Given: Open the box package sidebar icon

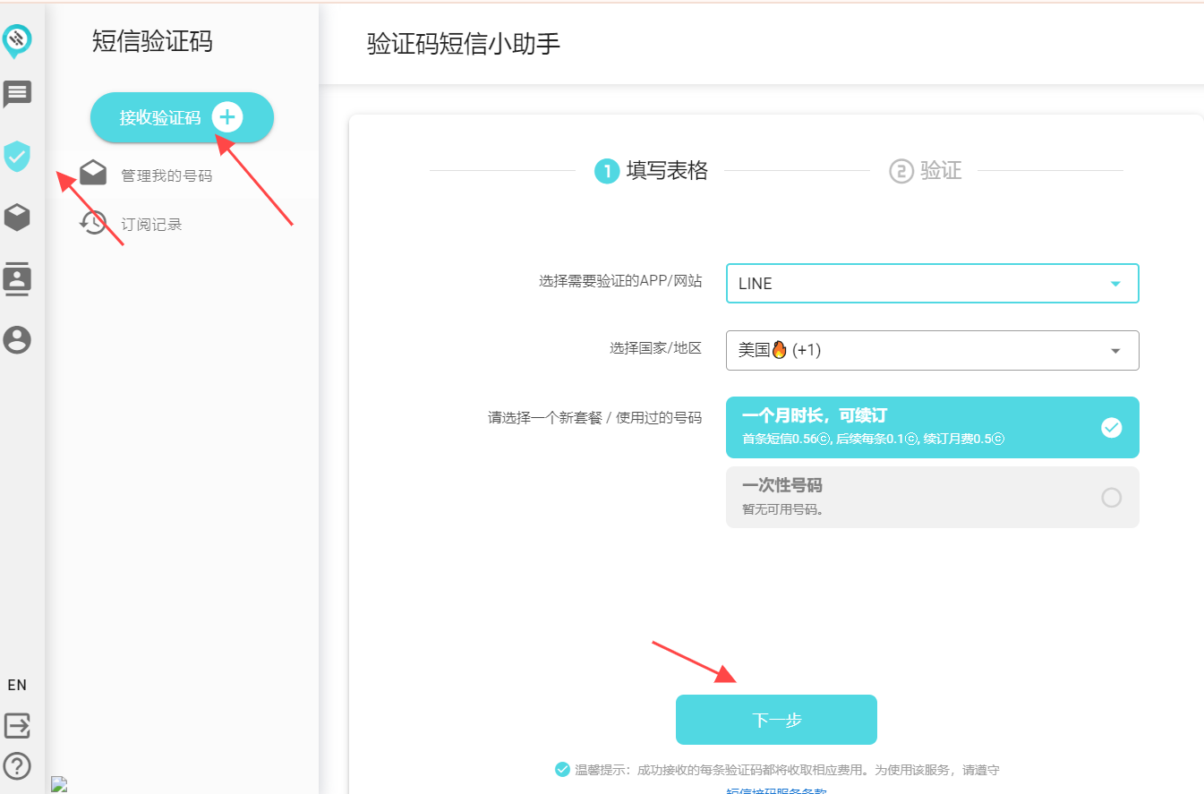Looking at the screenshot, I should tap(17, 217).
